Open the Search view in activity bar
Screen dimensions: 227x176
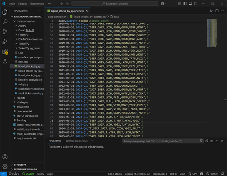tap(5, 22)
